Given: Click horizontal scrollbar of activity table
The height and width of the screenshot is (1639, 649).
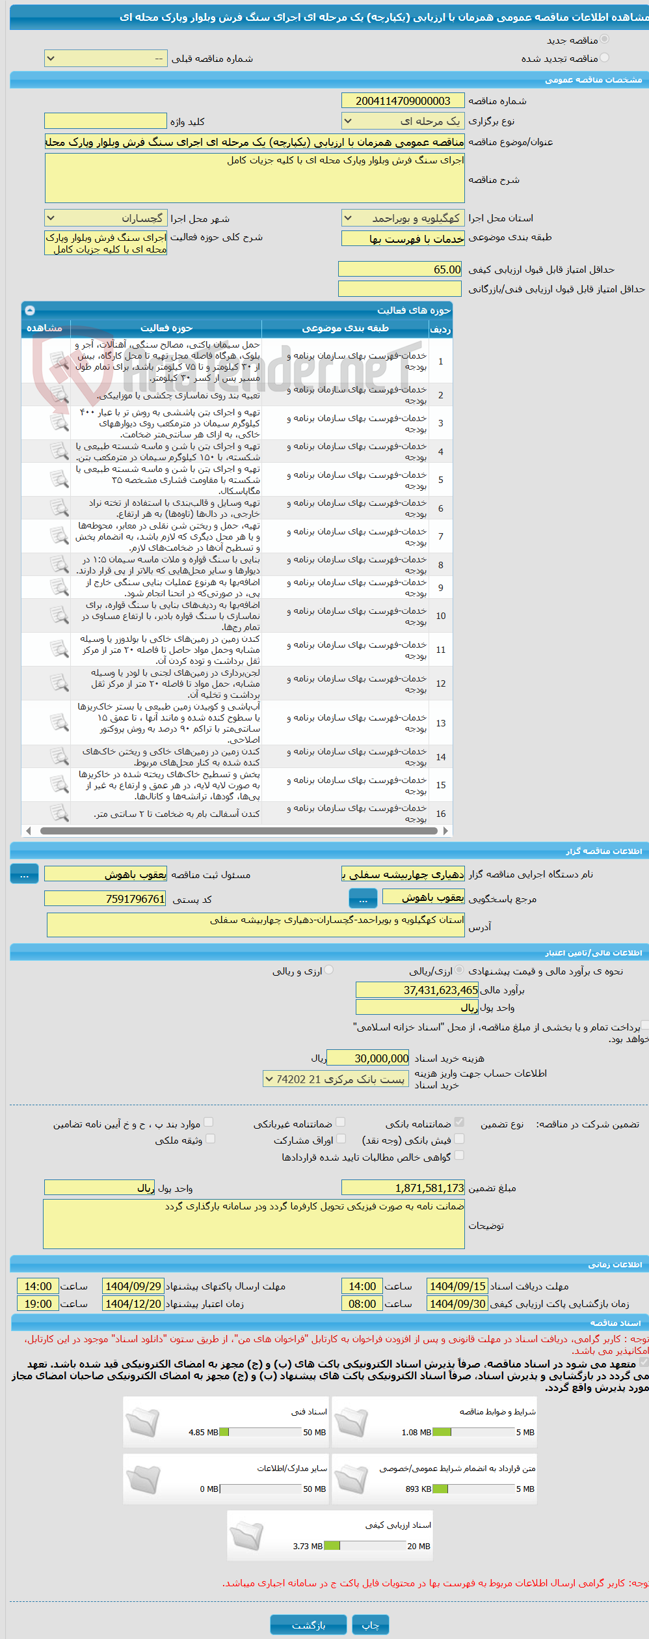Looking at the screenshot, I should coord(239,831).
